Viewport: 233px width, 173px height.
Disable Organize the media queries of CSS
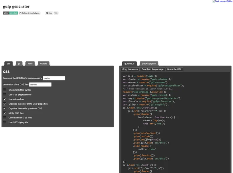click(x=5, y=108)
